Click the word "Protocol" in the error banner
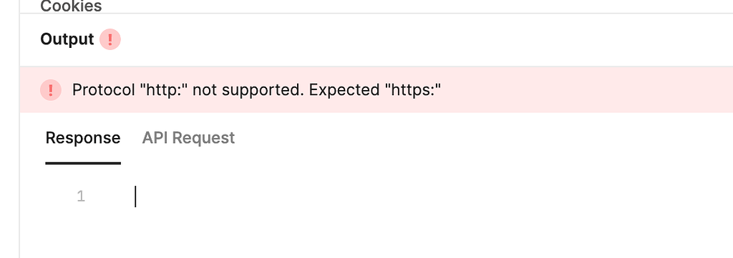The width and height of the screenshot is (733, 258). (x=103, y=89)
